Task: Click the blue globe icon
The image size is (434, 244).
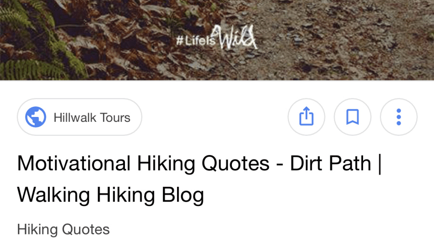Action: pos(36,117)
